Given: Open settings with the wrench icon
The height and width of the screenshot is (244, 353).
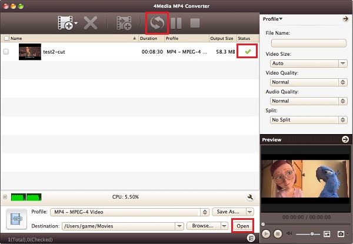Looking at the screenshot, I should tap(250, 197).
